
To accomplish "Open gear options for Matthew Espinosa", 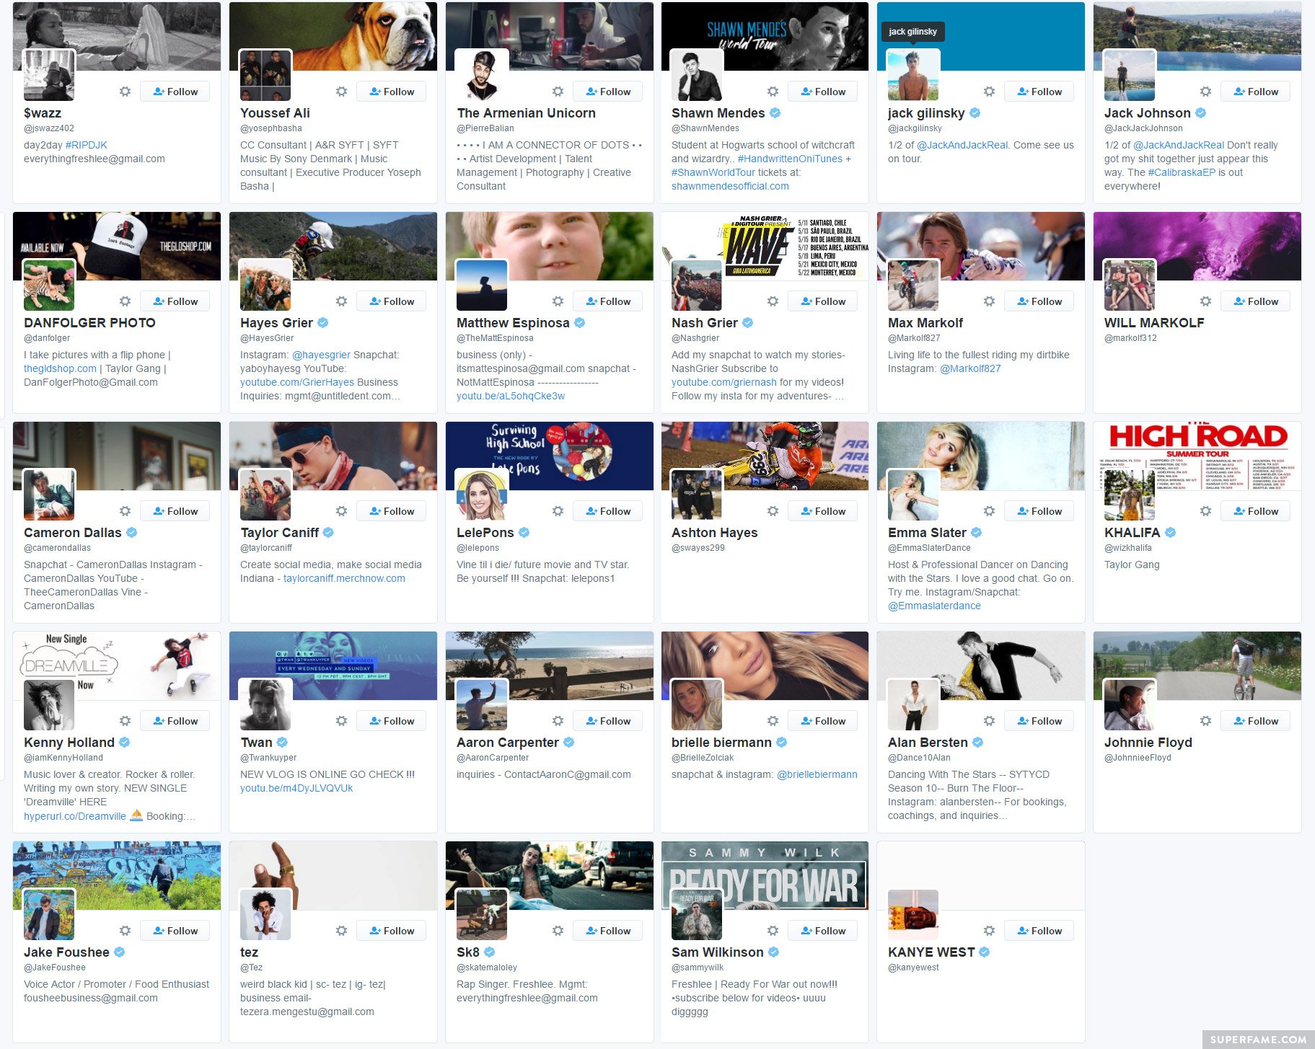I will coord(558,301).
